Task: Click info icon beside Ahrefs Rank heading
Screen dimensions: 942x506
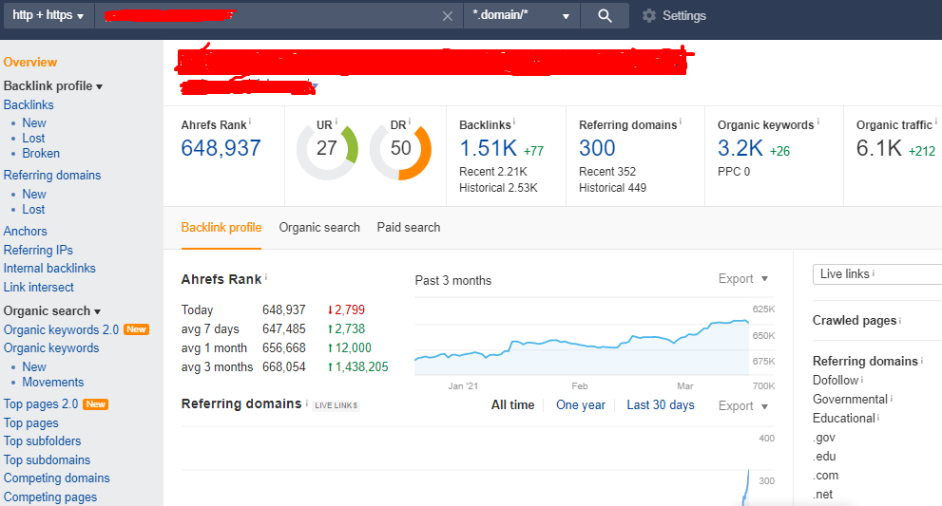Action: point(266,278)
